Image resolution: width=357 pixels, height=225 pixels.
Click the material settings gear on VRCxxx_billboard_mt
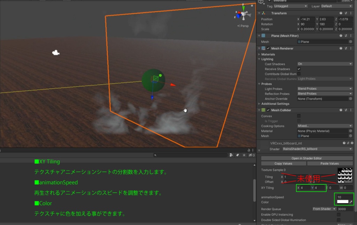pyautogui.click(x=352, y=143)
